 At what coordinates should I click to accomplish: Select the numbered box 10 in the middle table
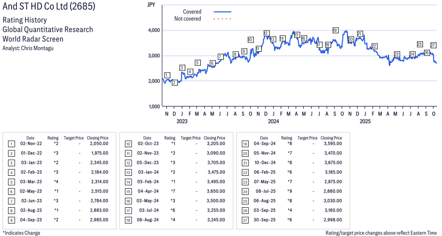tap(127, 144)
